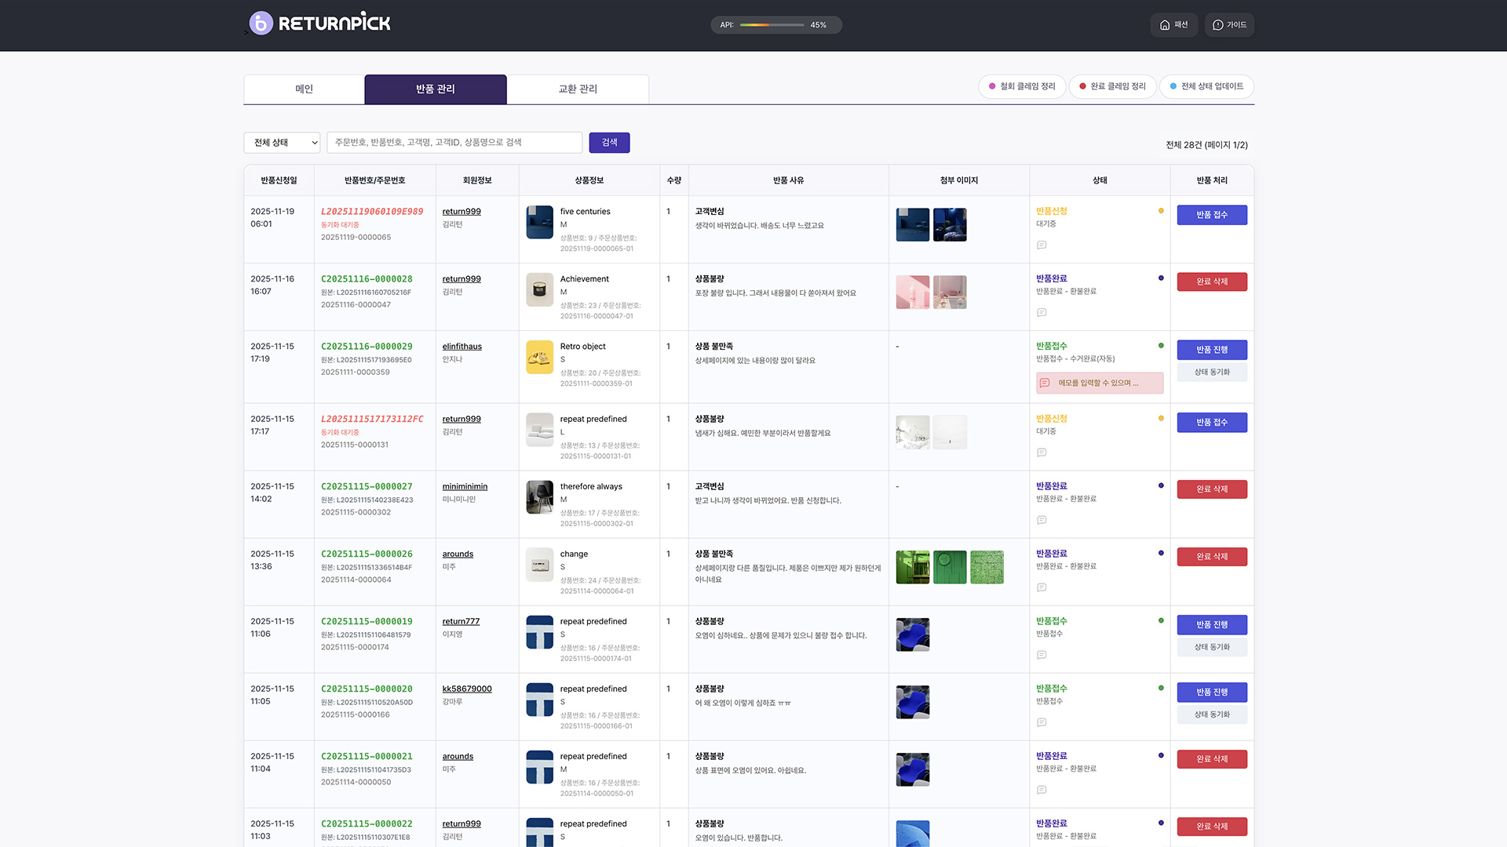
Task: Open memo icon in five centuries row
Action: pos(1042,245)
